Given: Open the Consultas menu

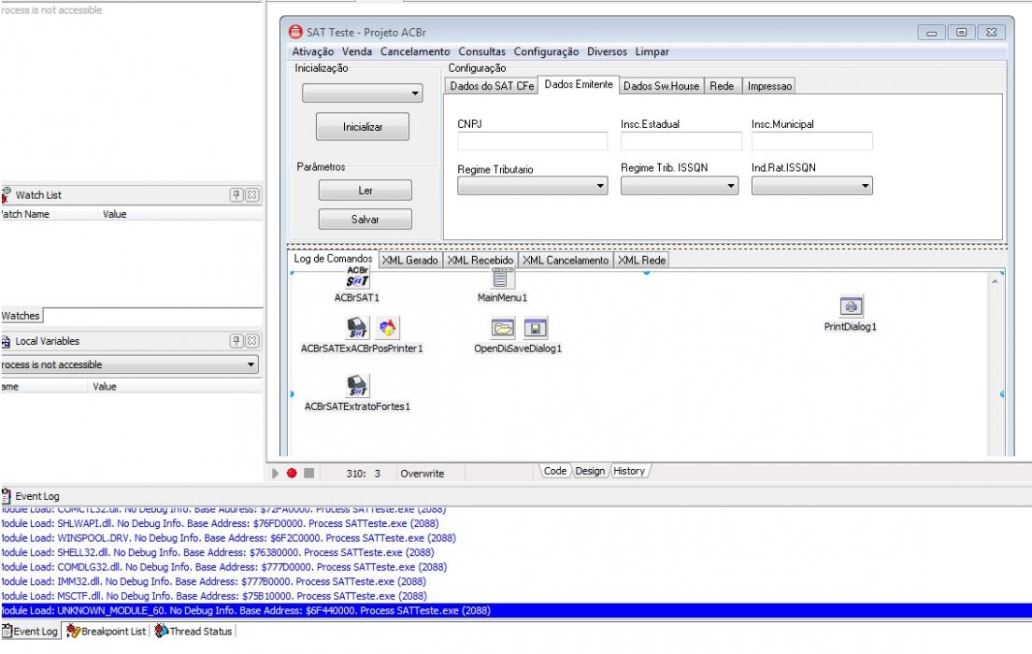Looking at the screenshot, I should click(481, 51).
